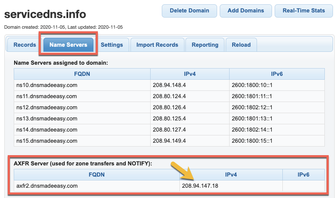Click IPv4 address 208.80.124.4
Image resolution: width=336 pixels, height=198 pixels.
point(169,96)
